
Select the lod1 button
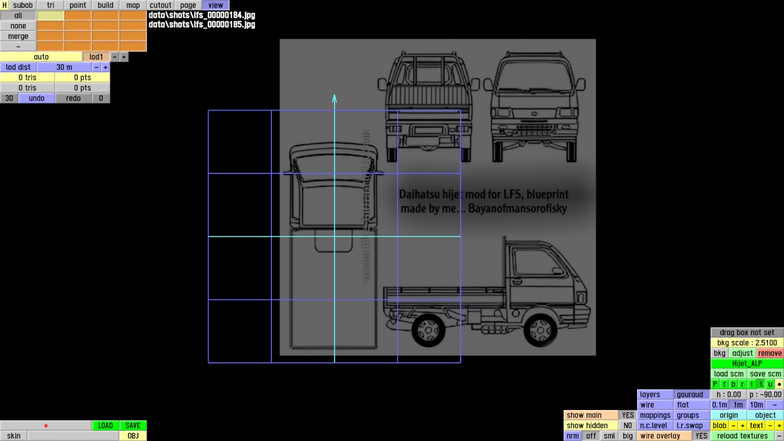96,57
